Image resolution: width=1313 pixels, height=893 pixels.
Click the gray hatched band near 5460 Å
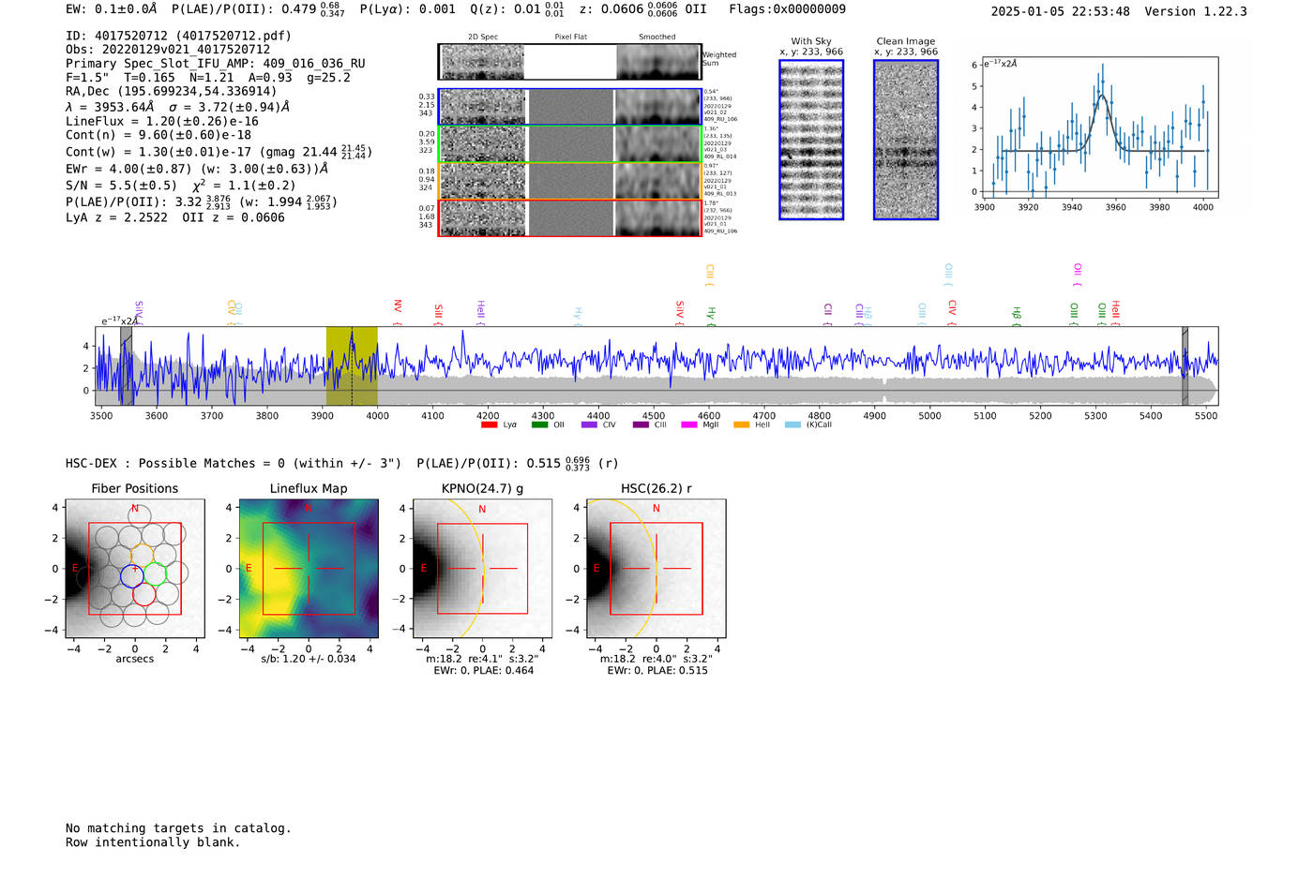click(x=1185, y=365)
